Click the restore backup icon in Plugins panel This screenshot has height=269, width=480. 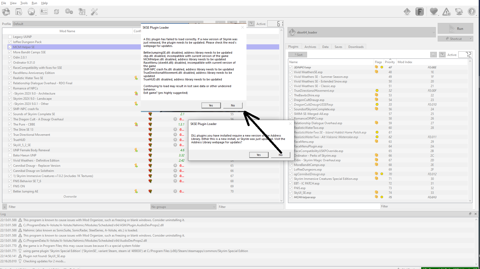(x=434, y=55)
